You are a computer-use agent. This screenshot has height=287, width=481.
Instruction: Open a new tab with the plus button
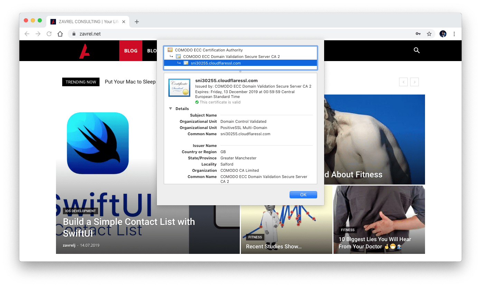(137, 22)
